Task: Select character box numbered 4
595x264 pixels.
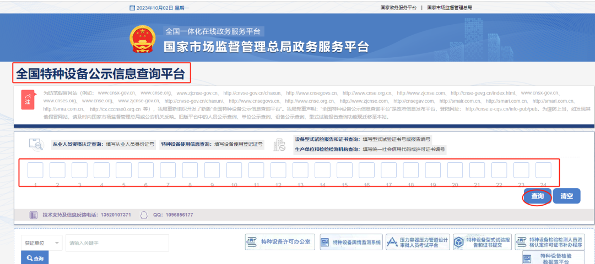Action: coord(102,170)
